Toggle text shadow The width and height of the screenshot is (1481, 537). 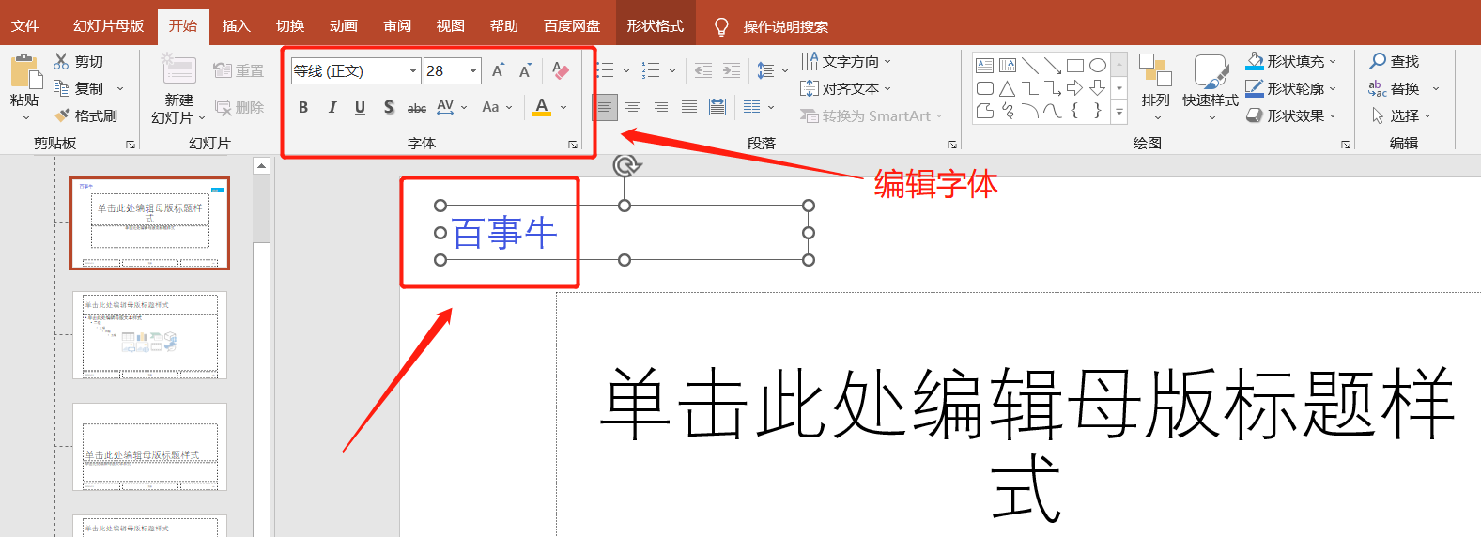pyautogui.click(x=389, y=107)
